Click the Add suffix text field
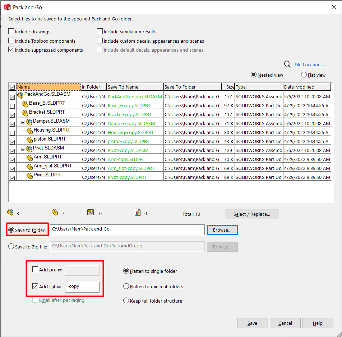 click(82, 287)
